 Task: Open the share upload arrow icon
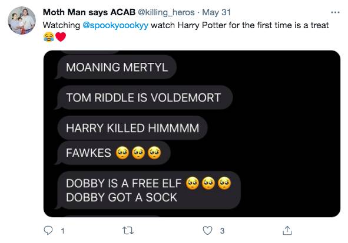click(x=287, y=231)
